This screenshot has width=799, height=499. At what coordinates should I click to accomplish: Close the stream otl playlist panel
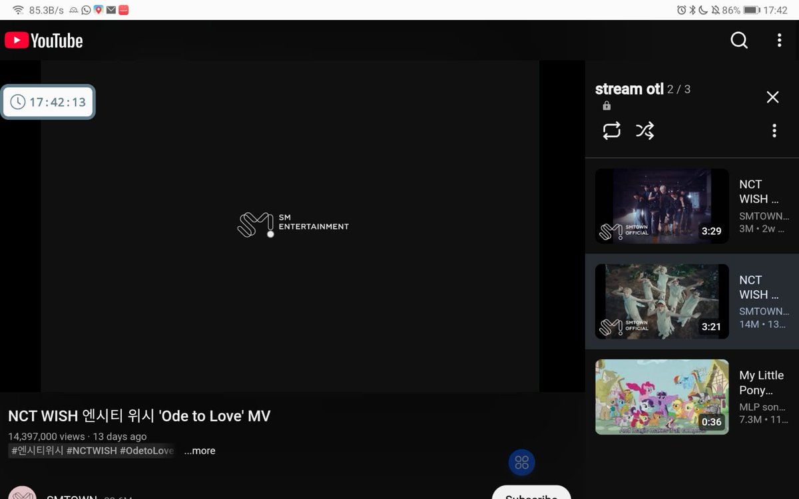pyautogui.click(x=772, y=97)
